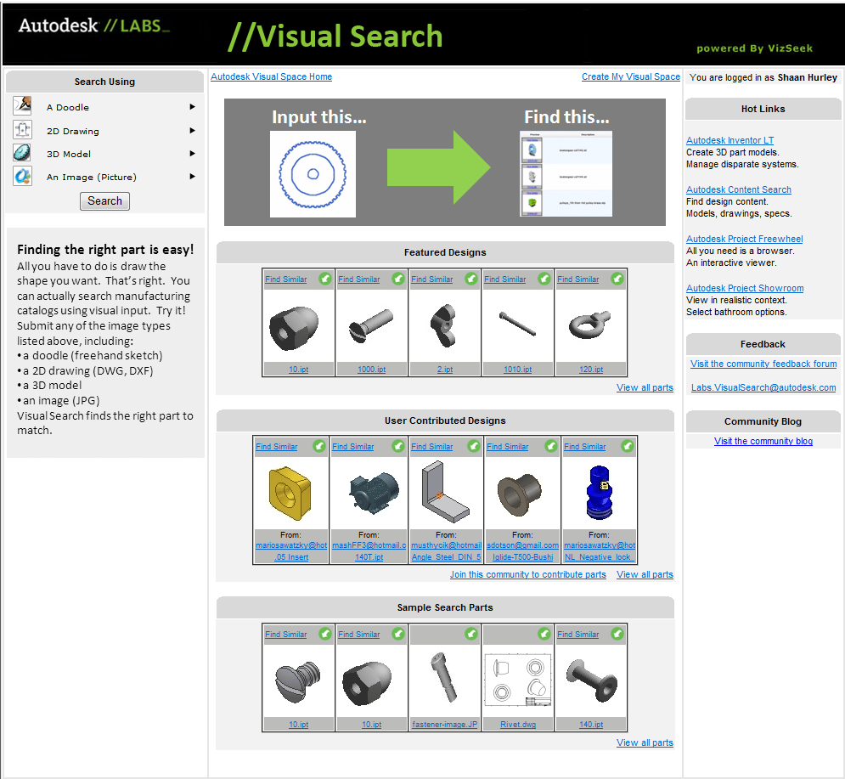The width and height of the screenshot is (845, 779).
Task: Click the Input this doodle gear image
Action: point(313,174)
